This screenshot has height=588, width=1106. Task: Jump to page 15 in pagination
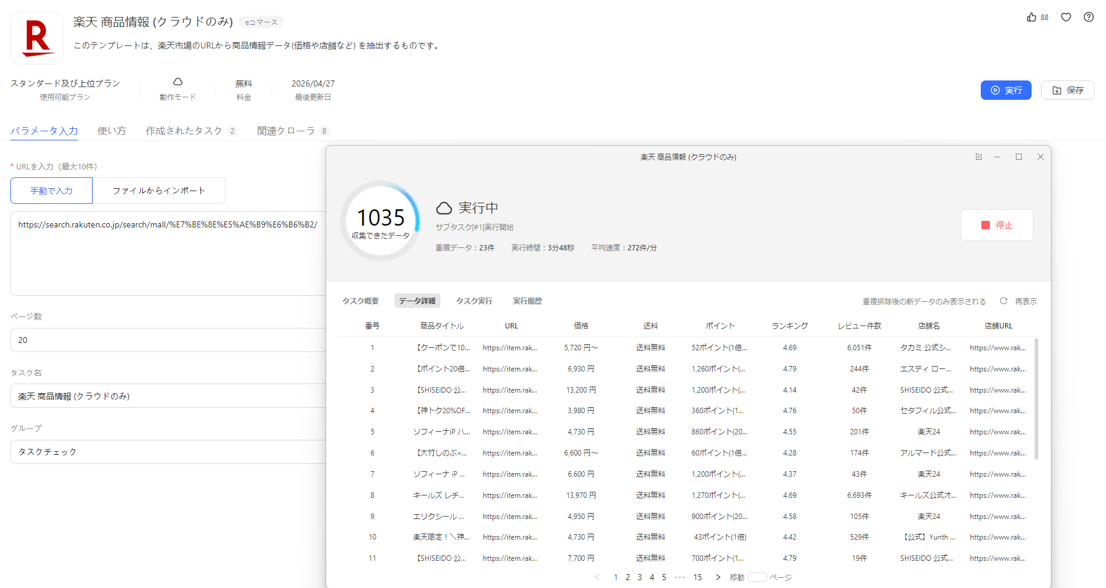coord(698,577)
